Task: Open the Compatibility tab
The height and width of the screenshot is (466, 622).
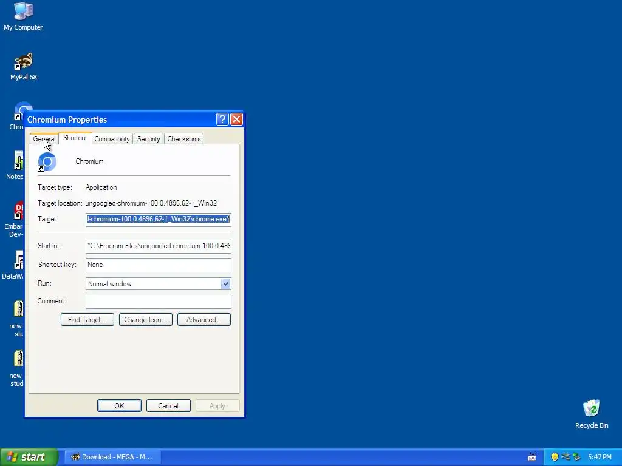Action: 112,139
